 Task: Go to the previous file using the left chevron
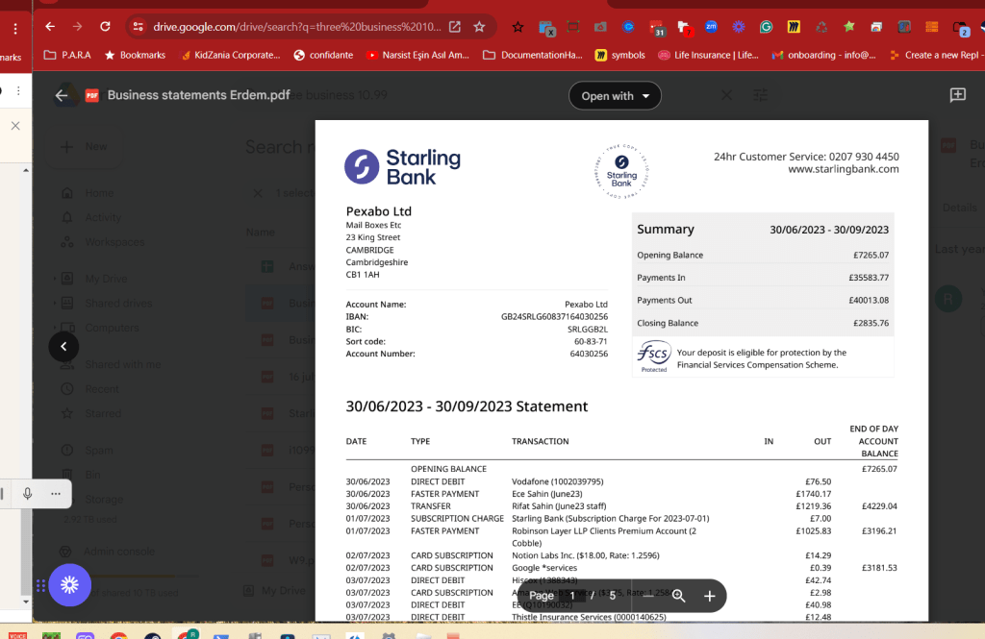click(63, 347)
